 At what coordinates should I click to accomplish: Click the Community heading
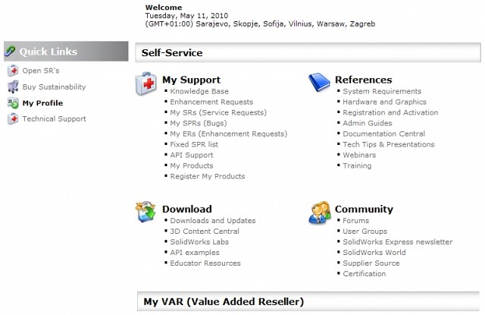point(364,209)
